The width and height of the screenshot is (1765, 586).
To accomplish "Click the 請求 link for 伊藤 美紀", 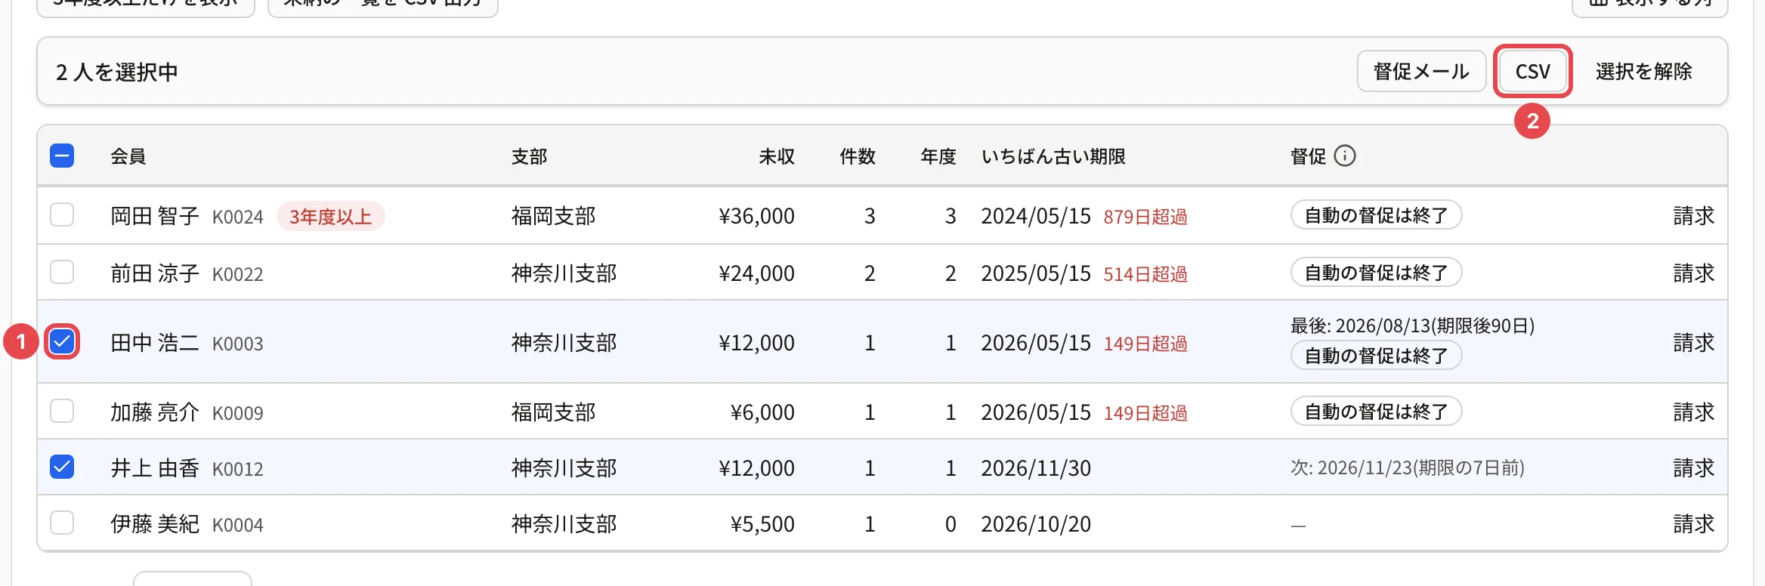I will coord(1693,524).
